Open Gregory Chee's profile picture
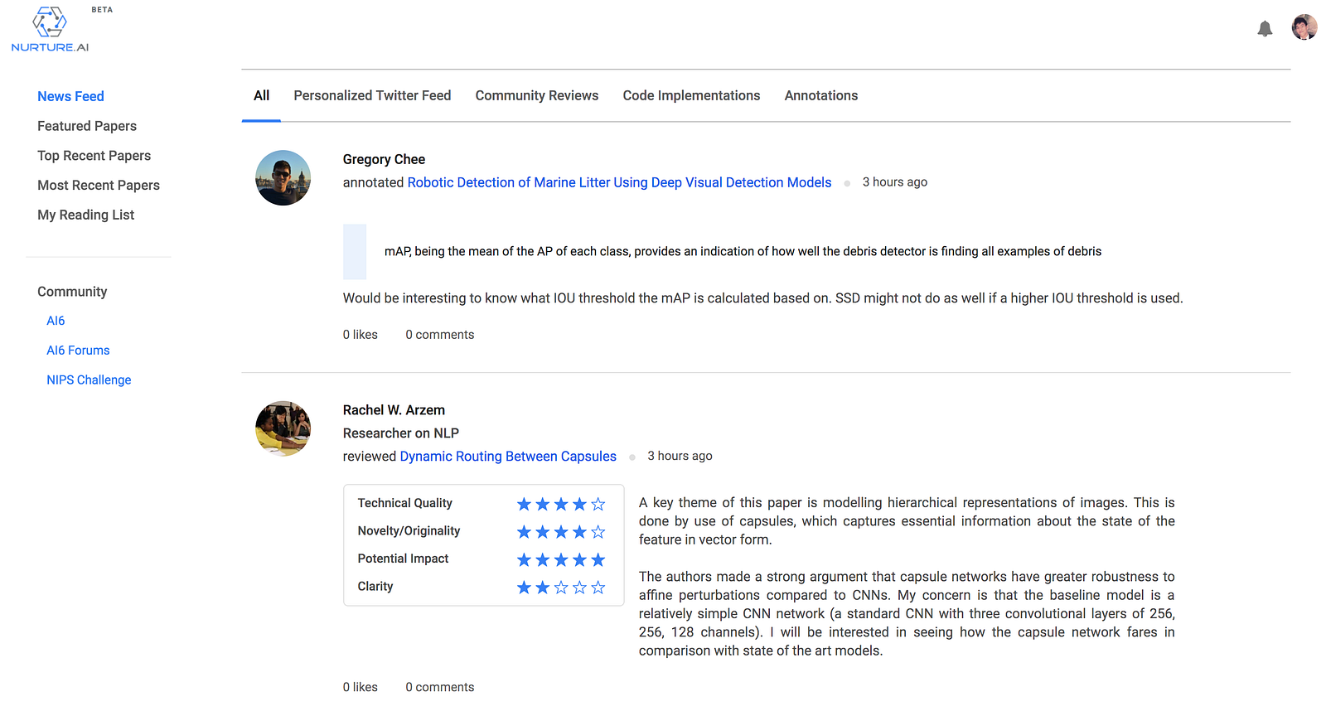This screenshot has width=1326, height=711. coord(283,177)
